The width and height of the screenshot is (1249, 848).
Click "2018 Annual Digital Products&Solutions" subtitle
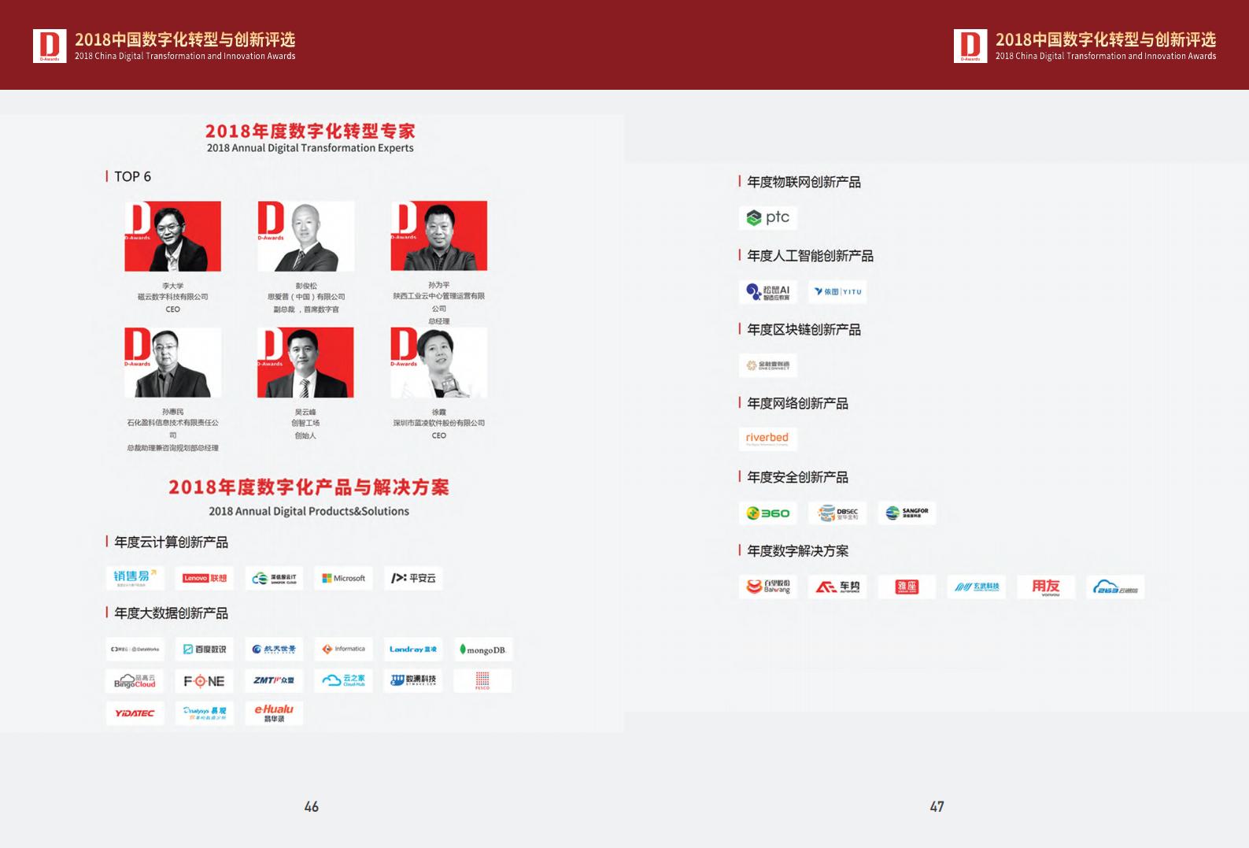click(309, 511)
